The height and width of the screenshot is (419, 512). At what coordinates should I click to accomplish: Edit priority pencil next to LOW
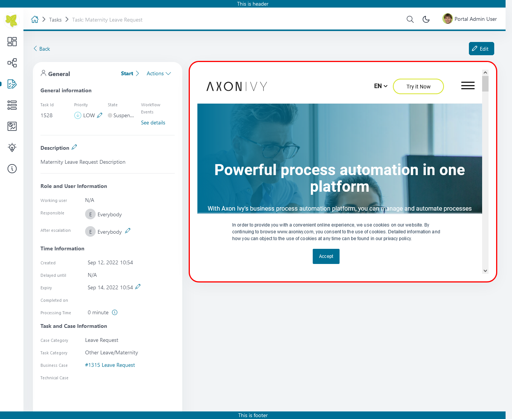click(x=100, y=115)
